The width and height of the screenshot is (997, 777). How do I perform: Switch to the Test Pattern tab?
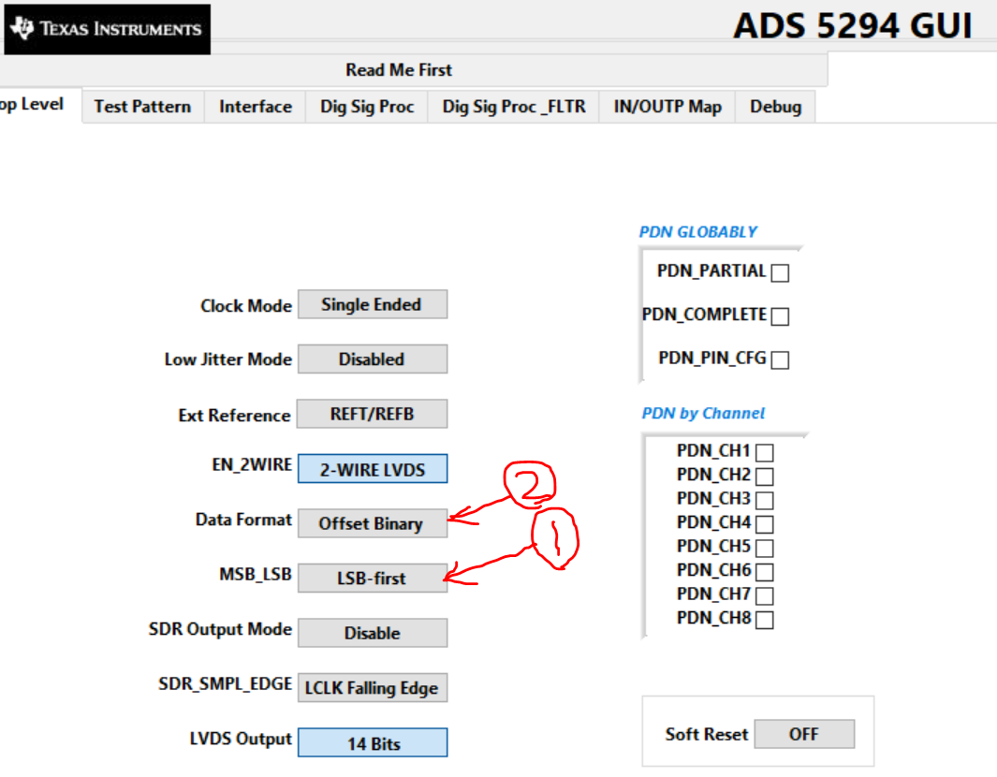click(142, 106)
